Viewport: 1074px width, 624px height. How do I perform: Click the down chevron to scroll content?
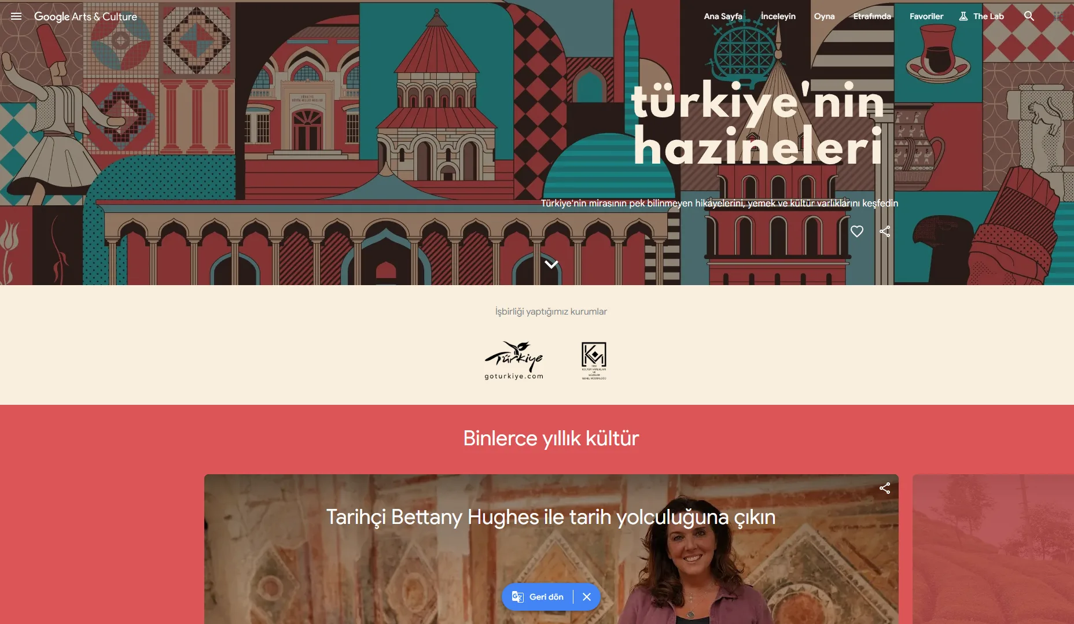point(551,264)
